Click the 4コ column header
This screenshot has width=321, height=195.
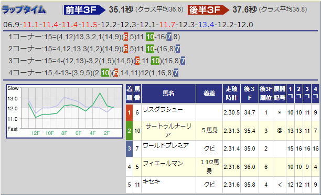315,94
